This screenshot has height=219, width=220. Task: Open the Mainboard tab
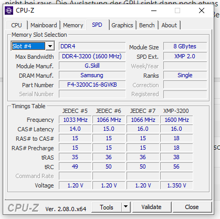44,25
